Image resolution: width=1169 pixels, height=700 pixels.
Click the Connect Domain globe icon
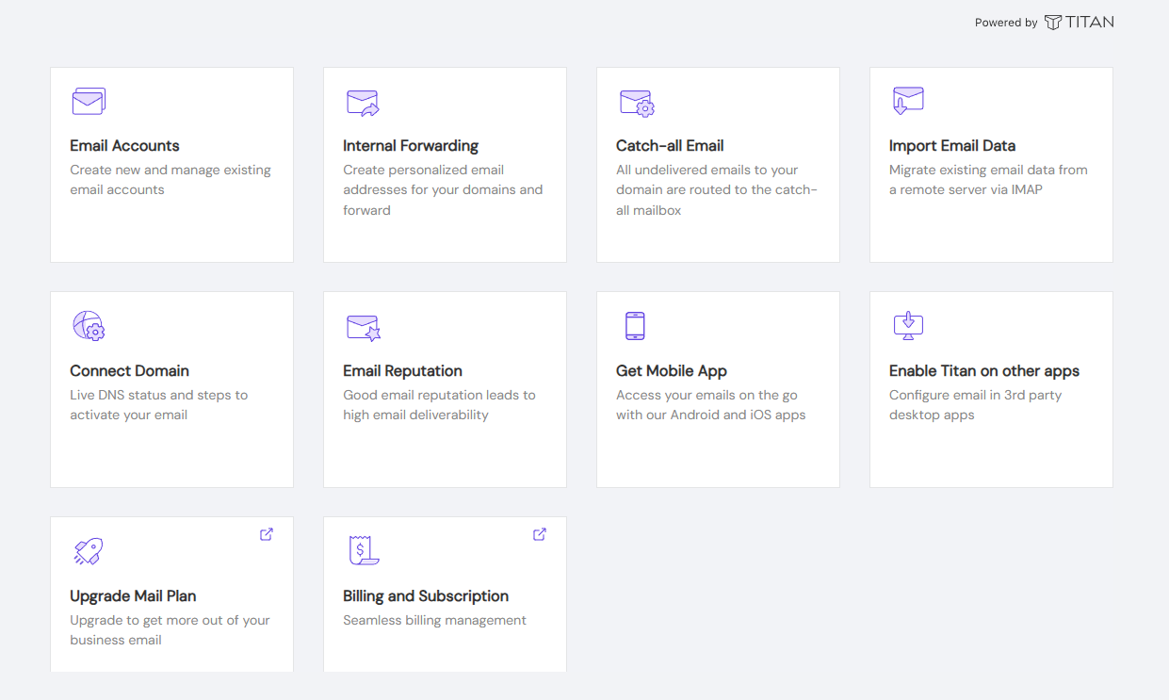(89, 326)
